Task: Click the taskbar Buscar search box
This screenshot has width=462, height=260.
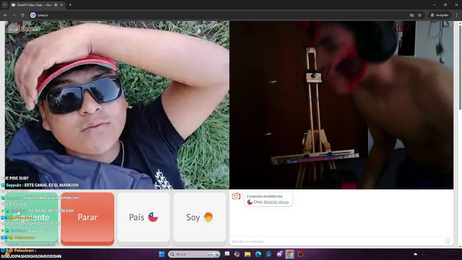Action: [x=195, y=254]
